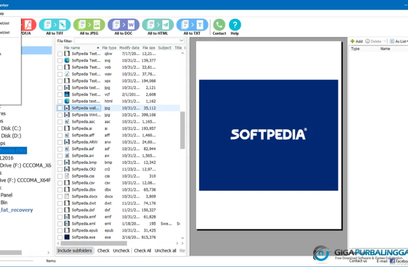Viewport: 408px width, 267px height.
Task: Tick the Softpedia.bmp checkbox
Action: pyautogui.click(x=60, y=163)
